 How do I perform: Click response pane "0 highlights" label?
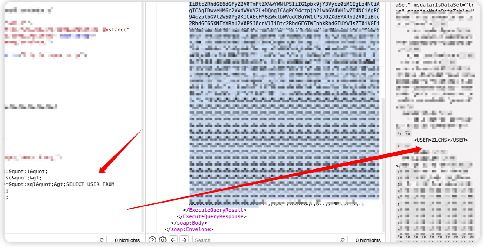pyautogui.click(x=368, y=240)
